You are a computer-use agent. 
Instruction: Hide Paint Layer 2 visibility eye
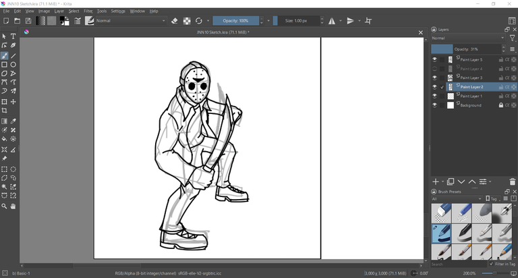coord(434,87)
